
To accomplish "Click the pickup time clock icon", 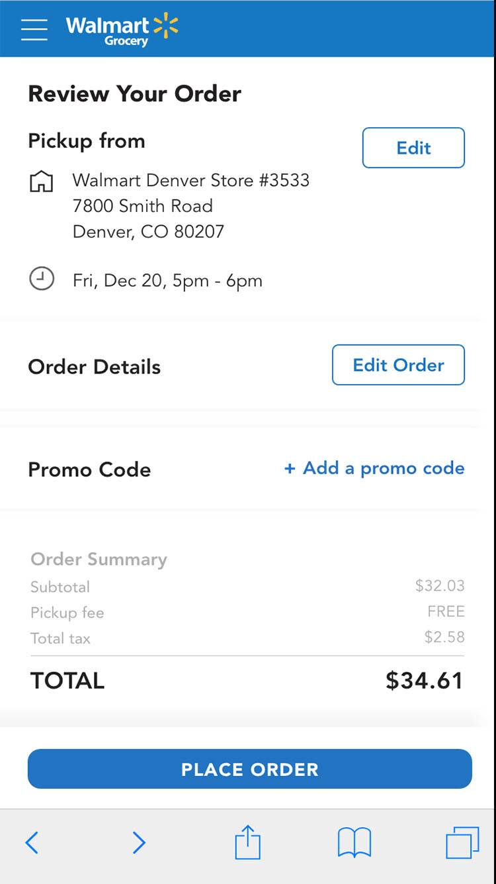I will click(42, 279).
